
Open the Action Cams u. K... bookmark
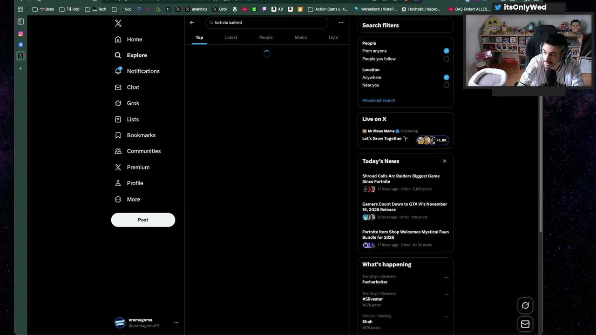coord(328,9)
